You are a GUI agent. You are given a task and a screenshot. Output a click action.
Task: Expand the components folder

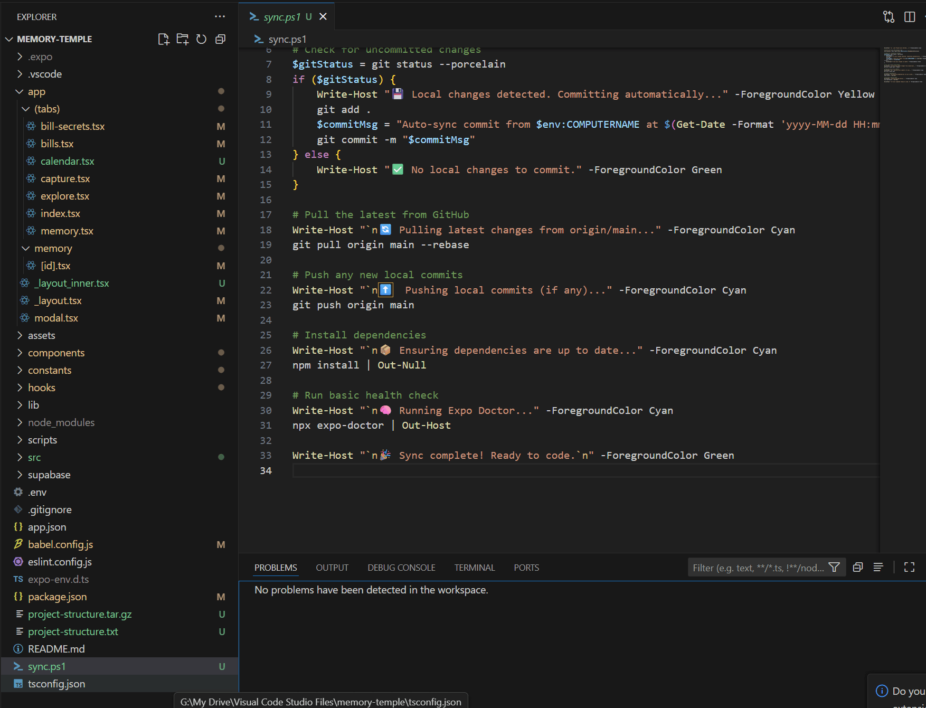pyautogui.click(x=56, y=353)
